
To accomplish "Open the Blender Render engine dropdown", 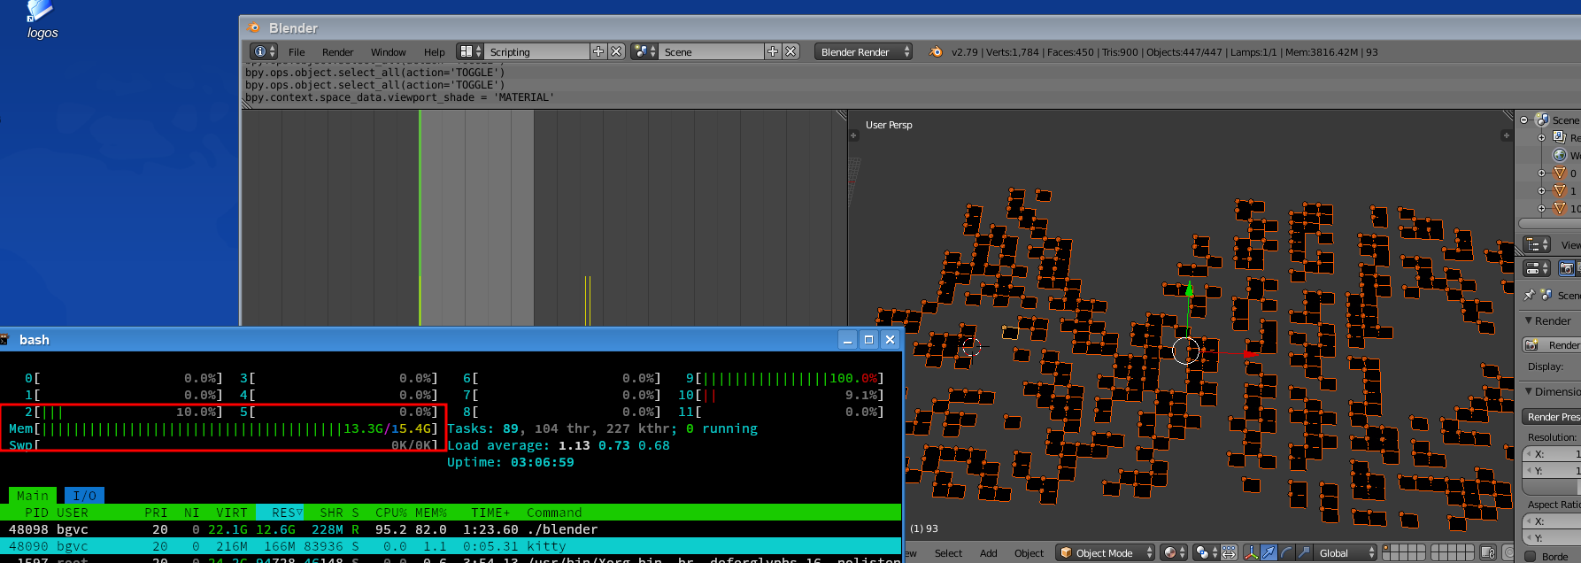I will (863, 51).
